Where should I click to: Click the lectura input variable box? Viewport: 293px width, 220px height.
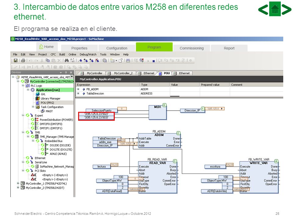101,167
